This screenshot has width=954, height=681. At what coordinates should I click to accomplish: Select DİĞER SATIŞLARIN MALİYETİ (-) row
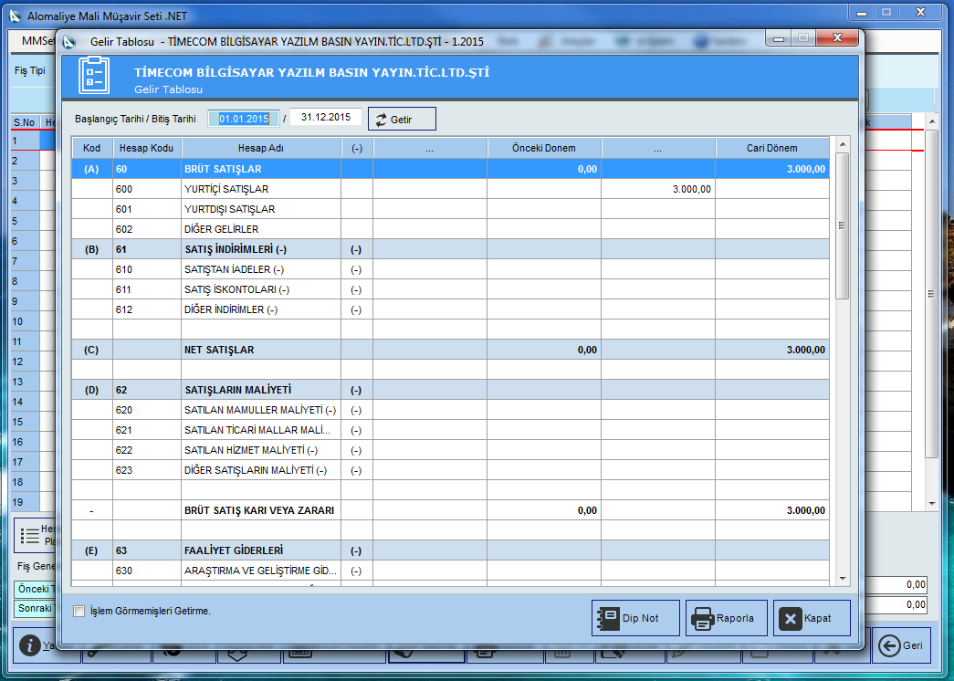coord(450,470)
